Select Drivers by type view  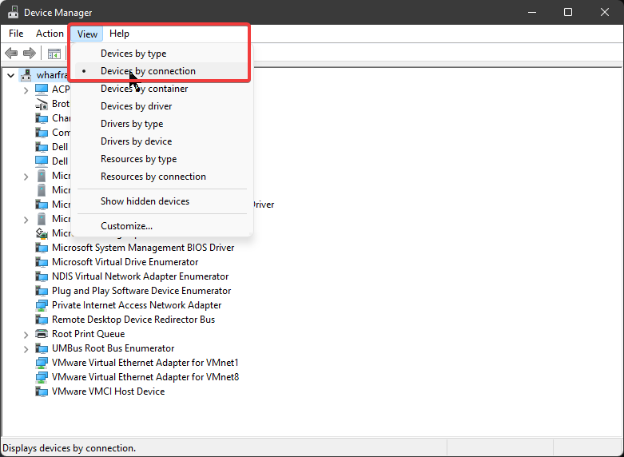click(x=162, y=124)
